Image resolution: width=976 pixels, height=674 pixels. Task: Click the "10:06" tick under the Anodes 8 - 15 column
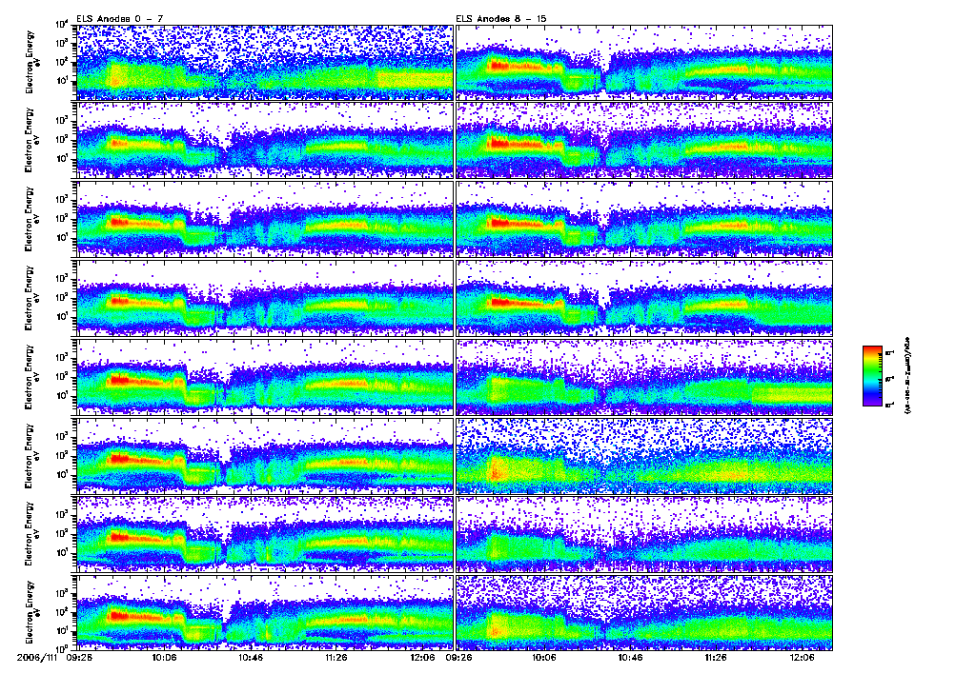point(544,657)
